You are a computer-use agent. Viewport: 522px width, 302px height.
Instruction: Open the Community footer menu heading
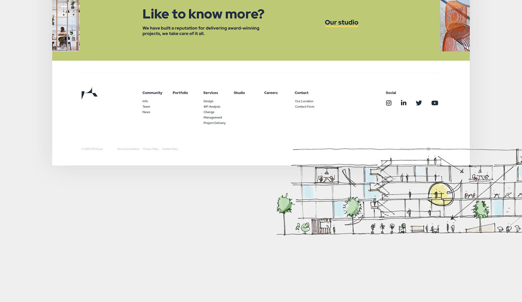tap(152, 93)
